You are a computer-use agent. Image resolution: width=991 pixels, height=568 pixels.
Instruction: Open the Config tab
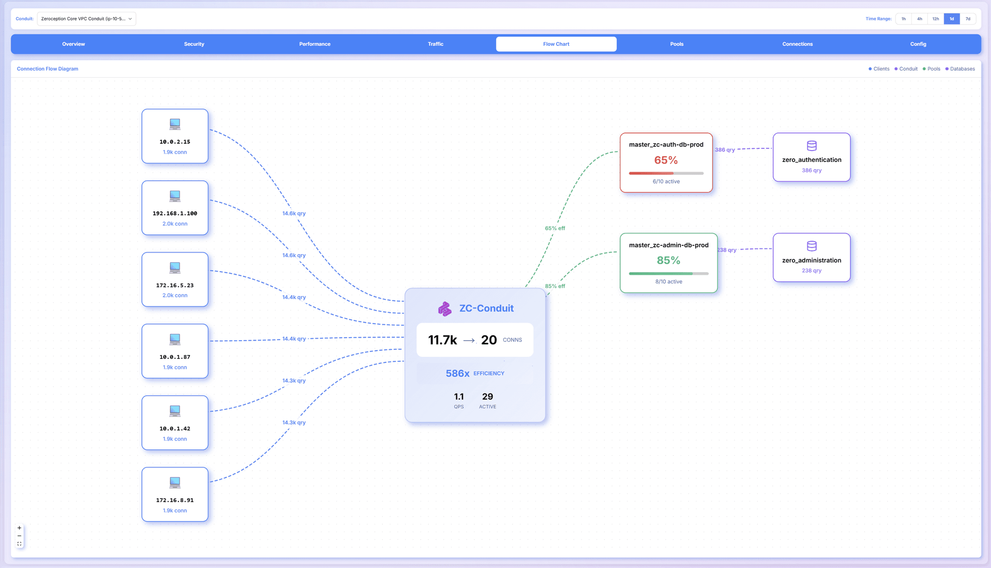[918, 44]
